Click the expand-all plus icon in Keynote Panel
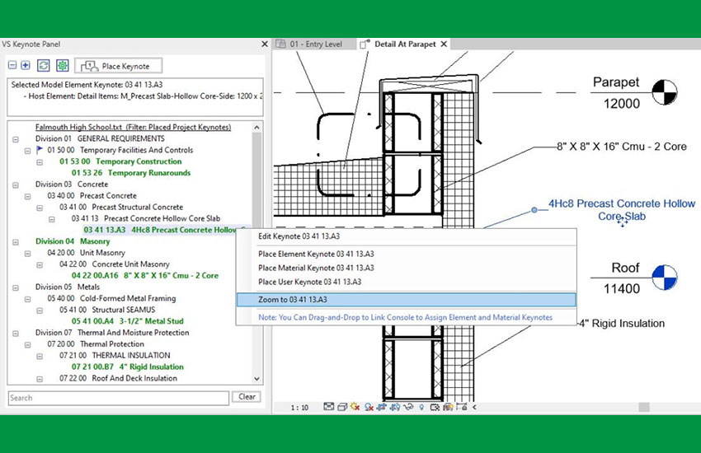This screenshot has height=453, width=701. 26,65
